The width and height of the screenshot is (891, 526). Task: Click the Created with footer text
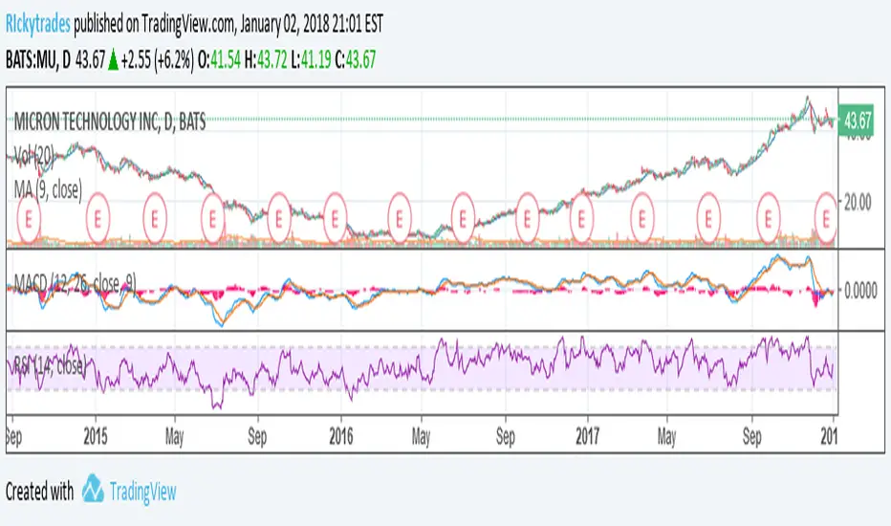[40, 492]
